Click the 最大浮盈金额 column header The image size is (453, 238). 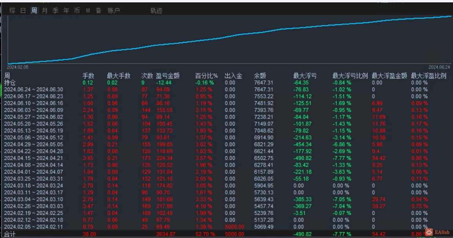389,76
